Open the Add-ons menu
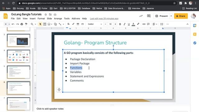Viewport: 199px width, 112px height. 76,19
